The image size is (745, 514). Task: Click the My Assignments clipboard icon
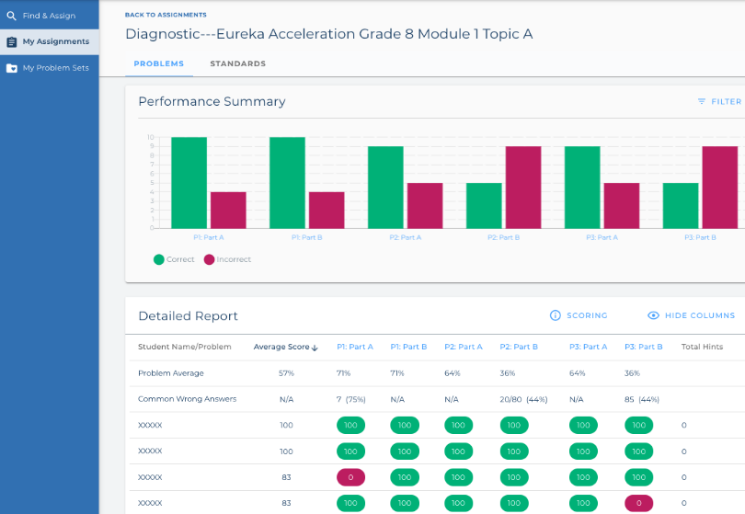pos(12,41)
